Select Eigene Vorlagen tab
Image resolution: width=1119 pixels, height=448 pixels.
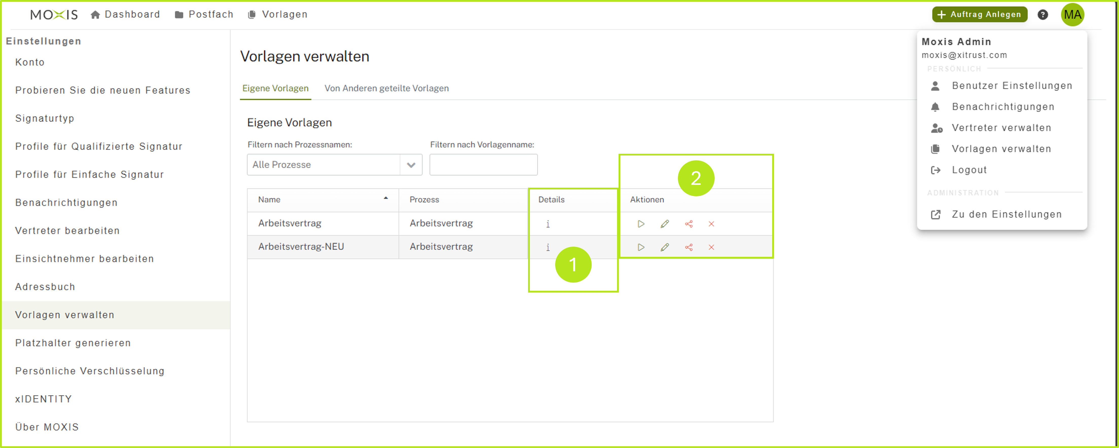click(275, 88)
